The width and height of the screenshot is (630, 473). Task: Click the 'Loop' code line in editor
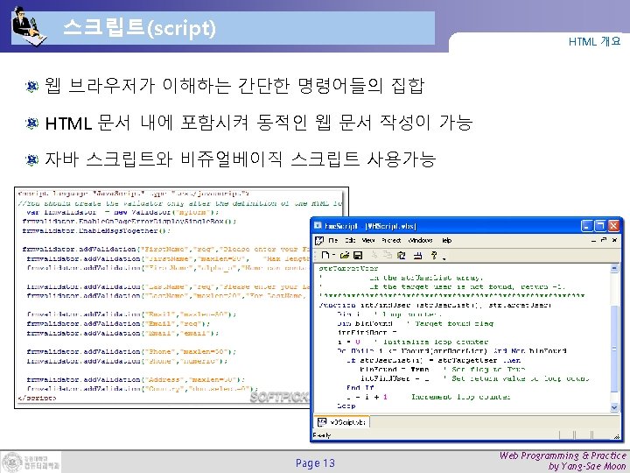coord(346,406)
